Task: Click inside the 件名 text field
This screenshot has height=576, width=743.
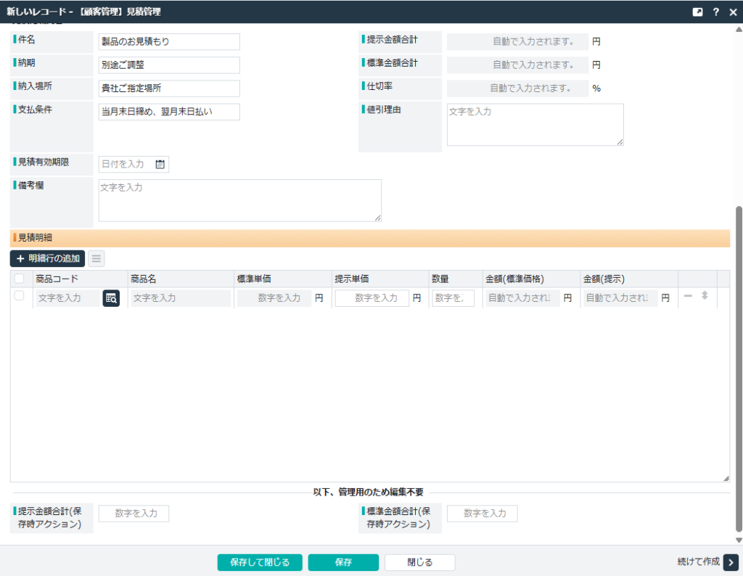Action: point(168,41)
